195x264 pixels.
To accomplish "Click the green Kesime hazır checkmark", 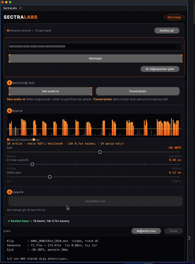I will 8,221.
